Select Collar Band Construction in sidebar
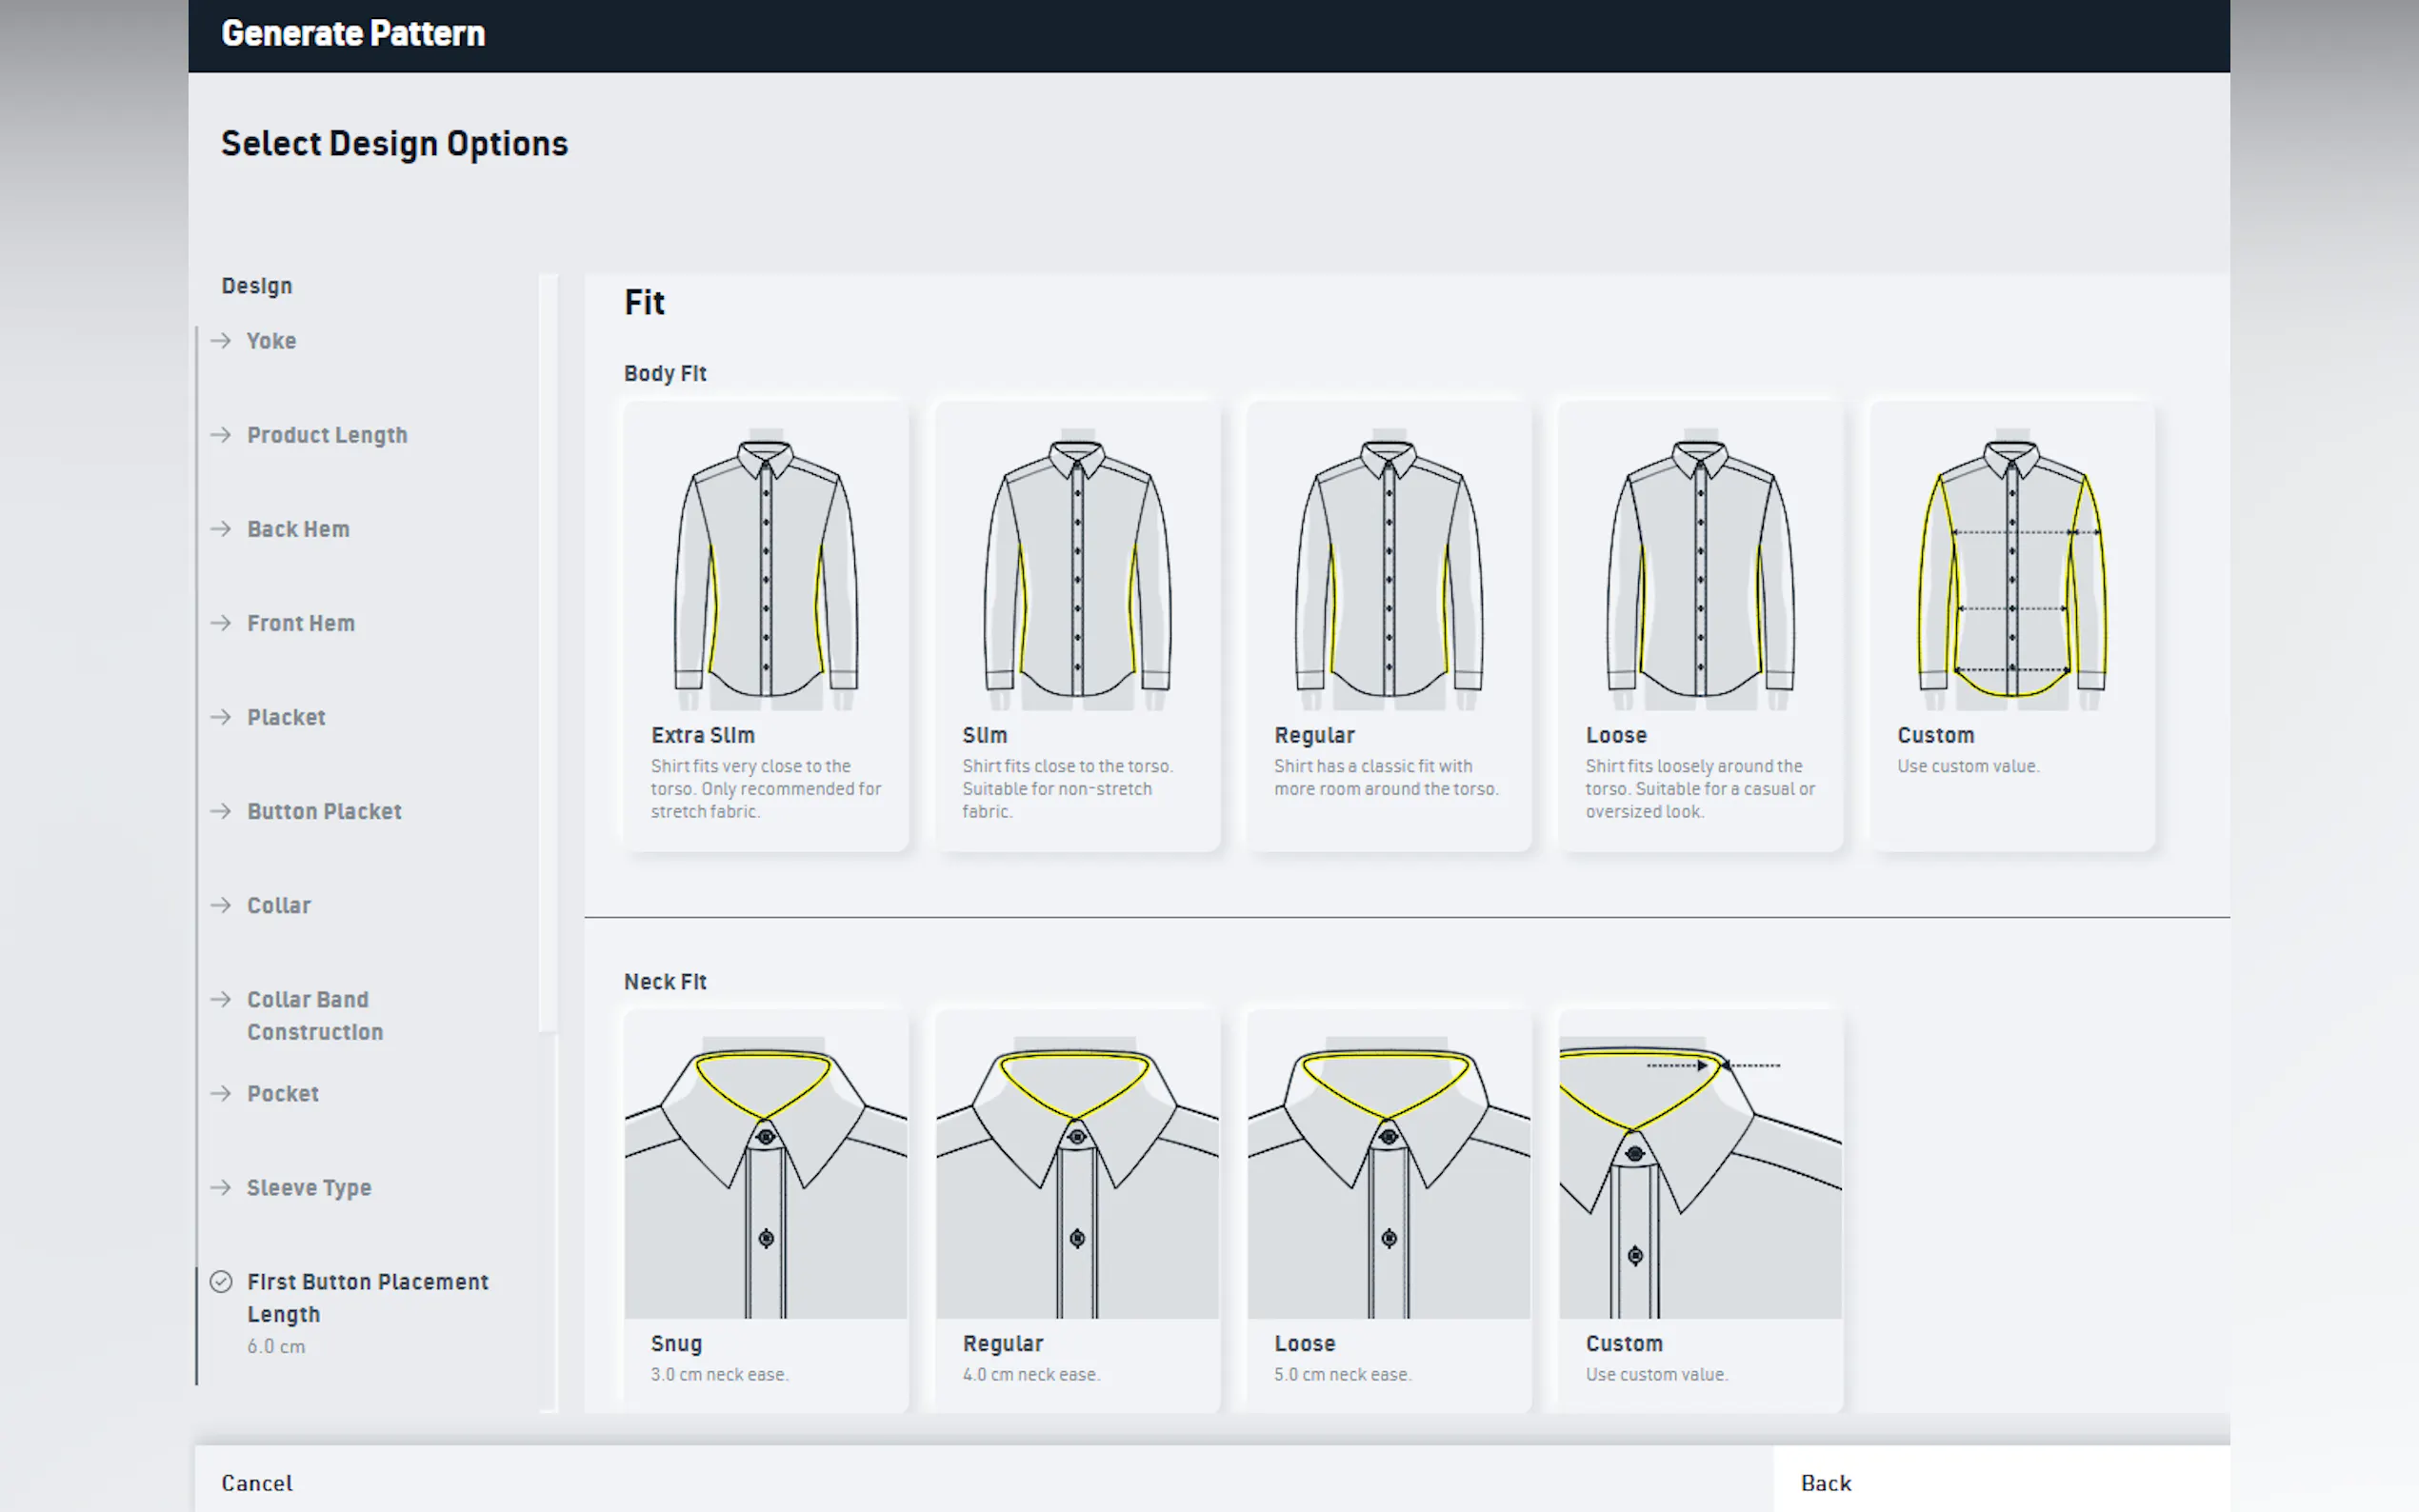The image size is (2419, 1512). click(314, 1015)
